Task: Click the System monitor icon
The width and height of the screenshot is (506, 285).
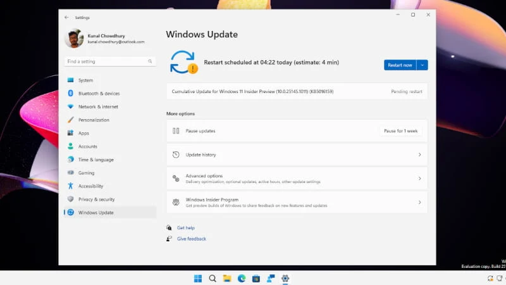Action: click(x=70, y=80)
